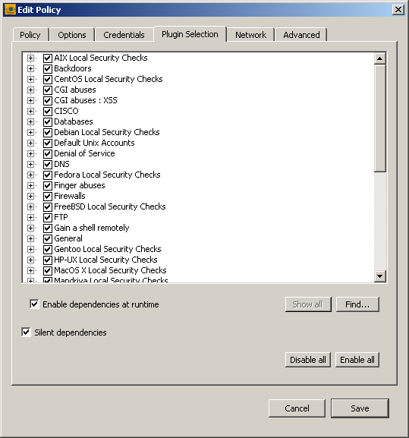Click the plugin list scrollbar thumb

[379, 118]
